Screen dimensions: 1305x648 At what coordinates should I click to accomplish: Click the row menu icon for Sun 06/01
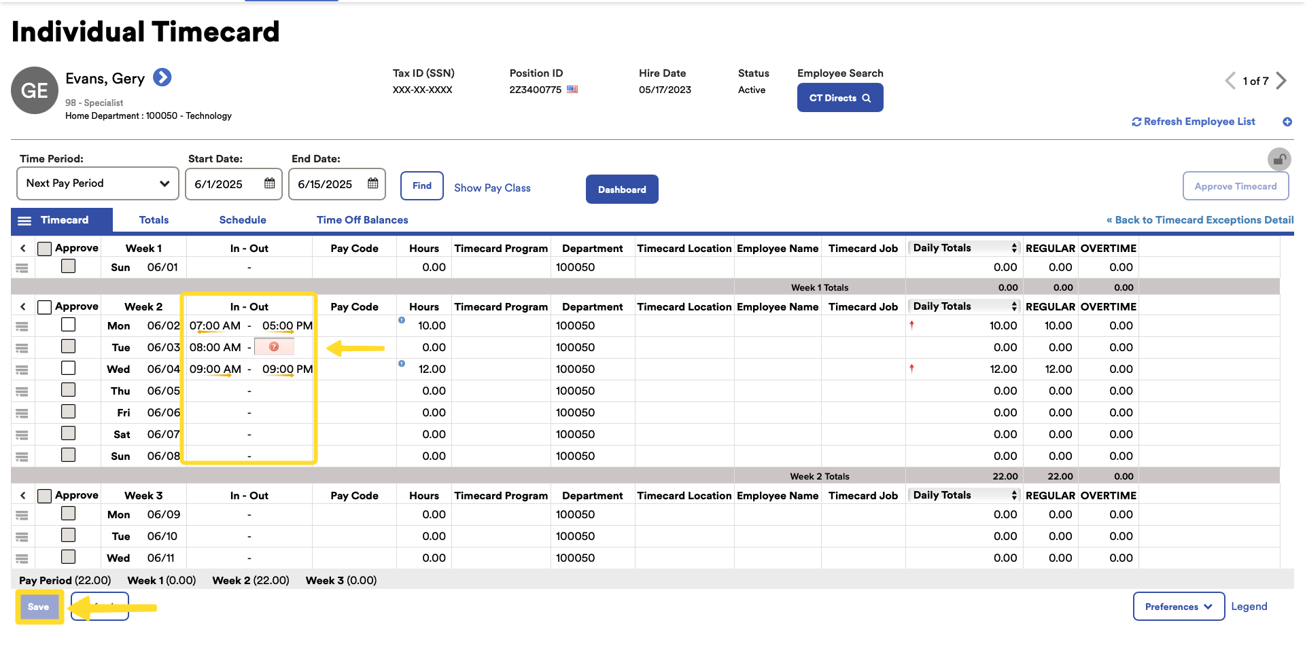pos(22,268)
